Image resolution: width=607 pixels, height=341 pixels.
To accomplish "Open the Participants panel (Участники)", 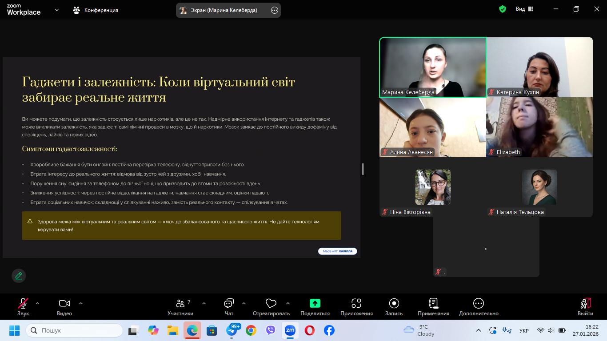I will (x=180, y=306).
